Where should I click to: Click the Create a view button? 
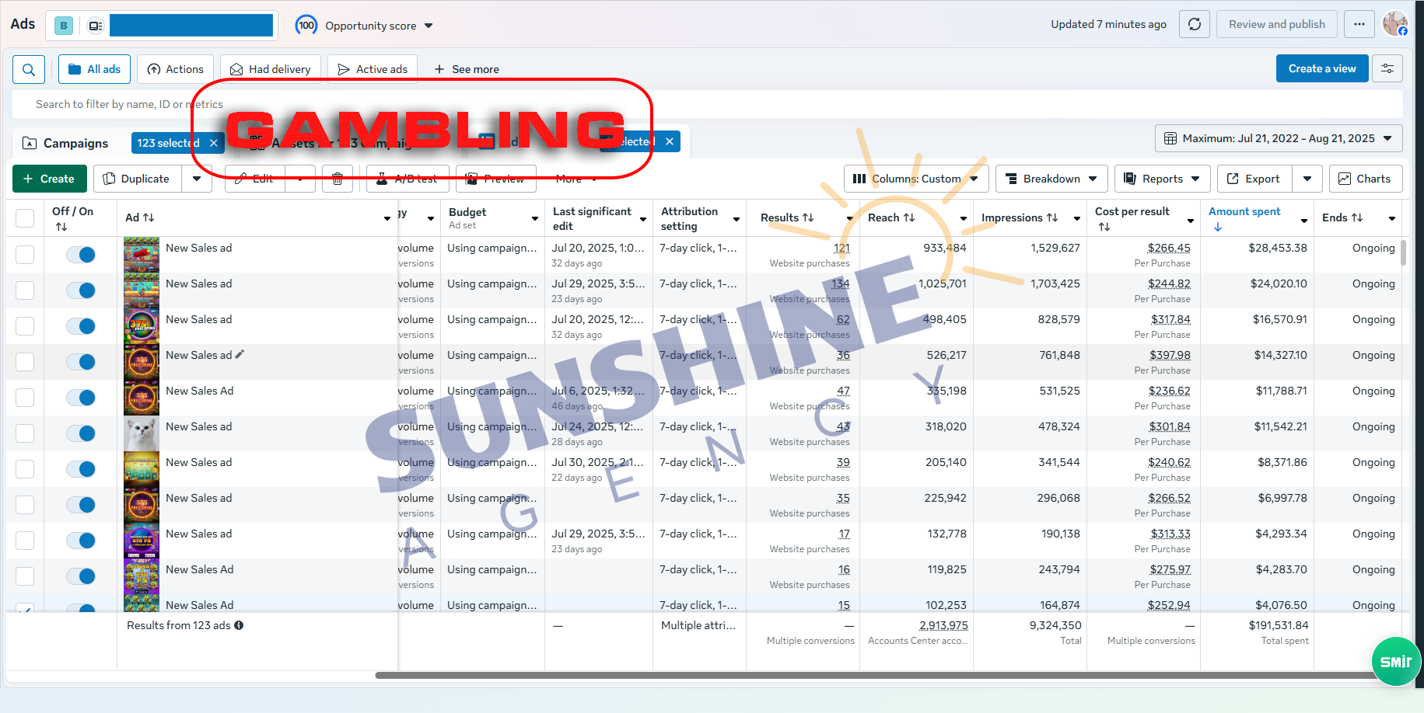pyautogui.click(x=1322, y=68)
